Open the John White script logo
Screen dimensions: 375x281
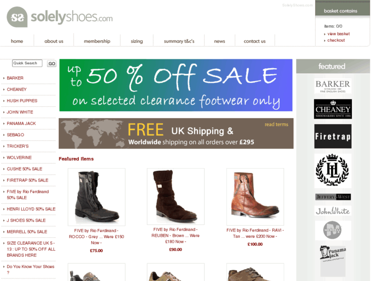[333, 211]
